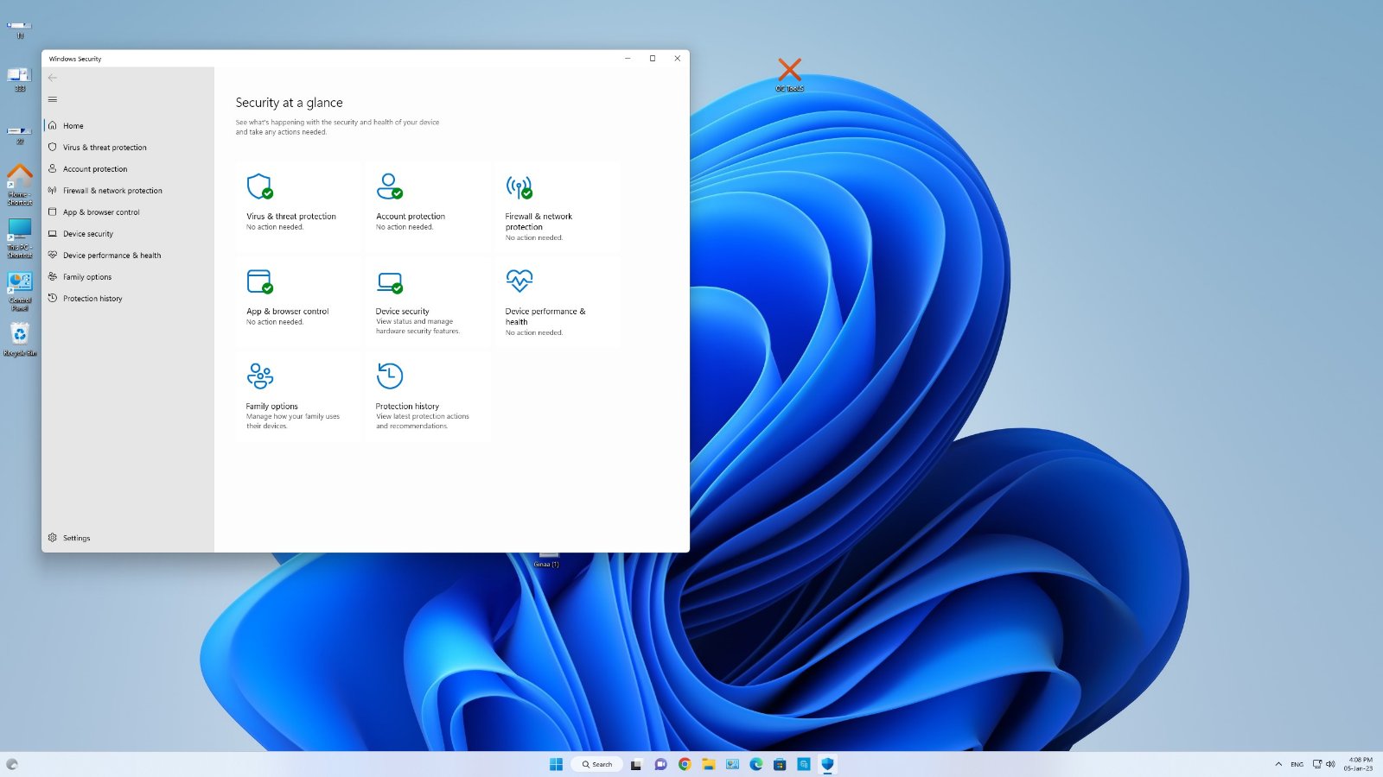Click the Windows Security title bar text

click(75, 59)
